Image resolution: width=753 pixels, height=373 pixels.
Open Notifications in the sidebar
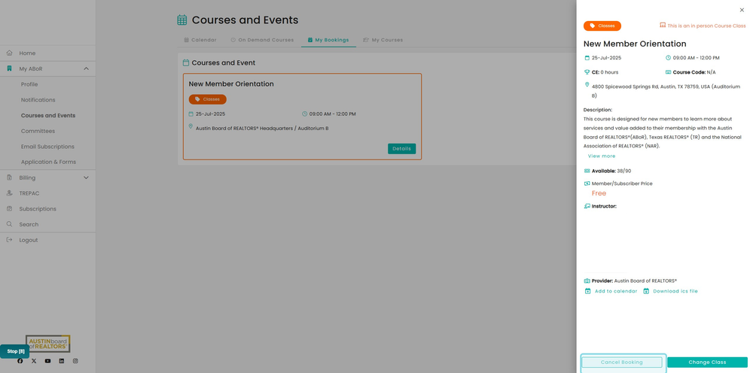point(38,100)
